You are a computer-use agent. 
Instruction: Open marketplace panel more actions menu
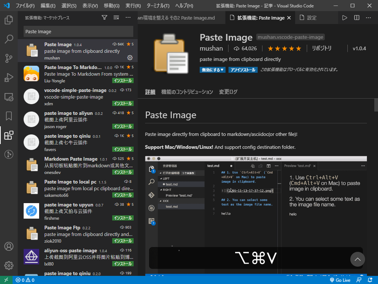point(128,17)
